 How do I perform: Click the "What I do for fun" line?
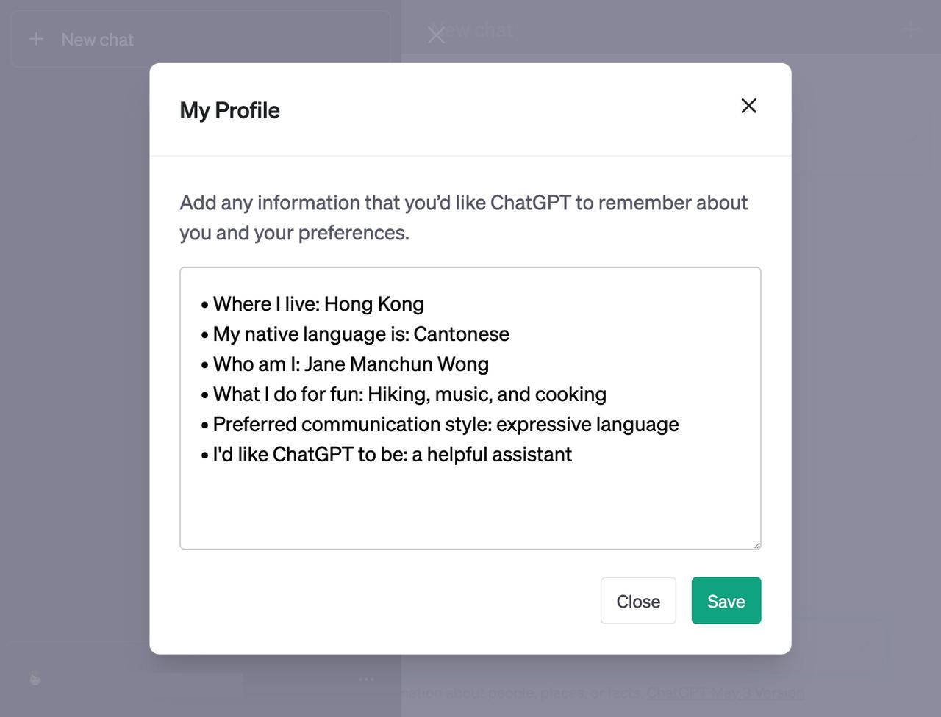click(x=409, y=394)
